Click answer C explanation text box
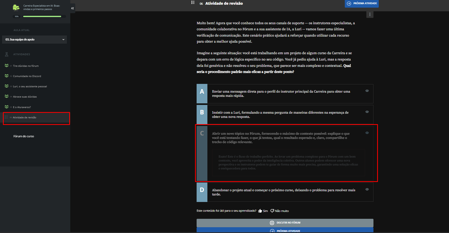Screen dimensions: 449x233 [x=288, y=163]
